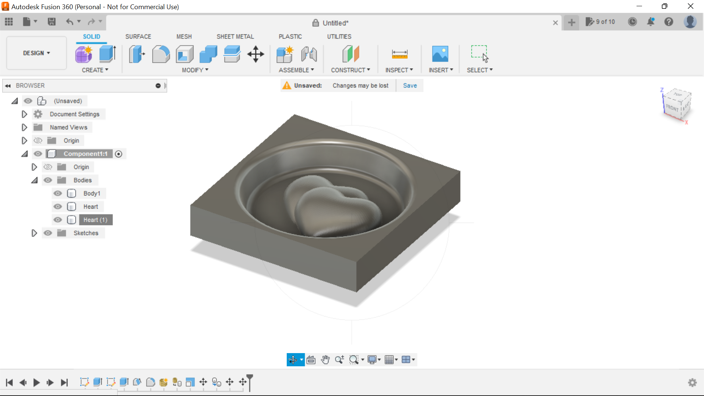704x396 pixels.
Task: Switch to the SURFACE tab
Action: [x=138, y=36]
